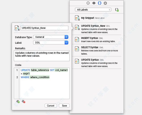Click the INSERT Syntax snippet file icon
This screenshot has height=115, width=142.
(x=77, y=39)
